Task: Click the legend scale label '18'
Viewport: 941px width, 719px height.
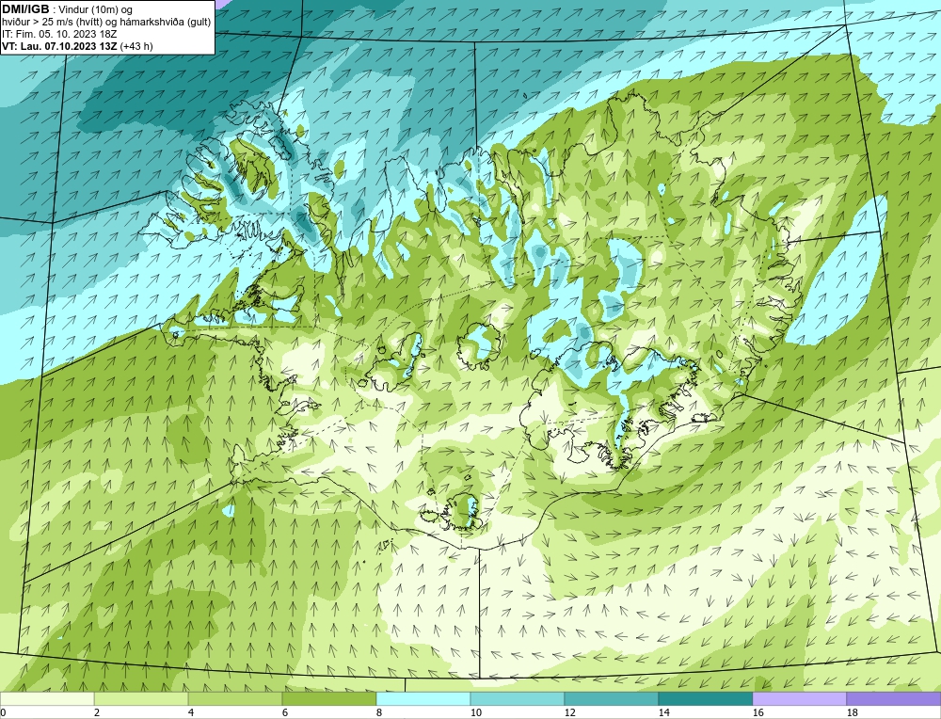Action: (x=852, y=712)
